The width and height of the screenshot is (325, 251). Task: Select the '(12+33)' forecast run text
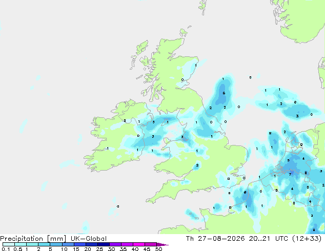pyautogui.click(x=307, y=239)
